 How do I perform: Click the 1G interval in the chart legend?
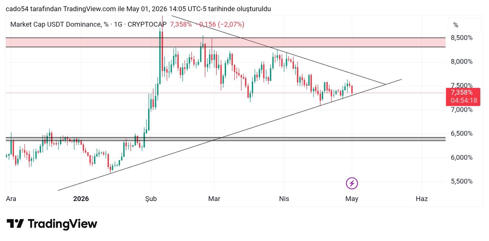(119, 24)
